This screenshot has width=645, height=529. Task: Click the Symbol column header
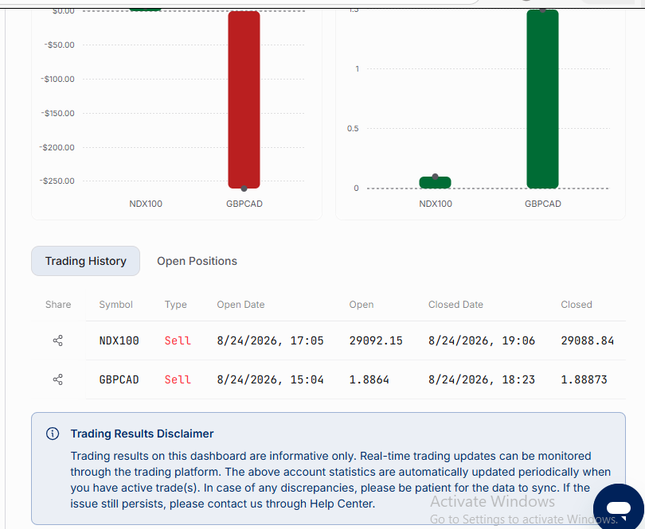pos(115,305)
